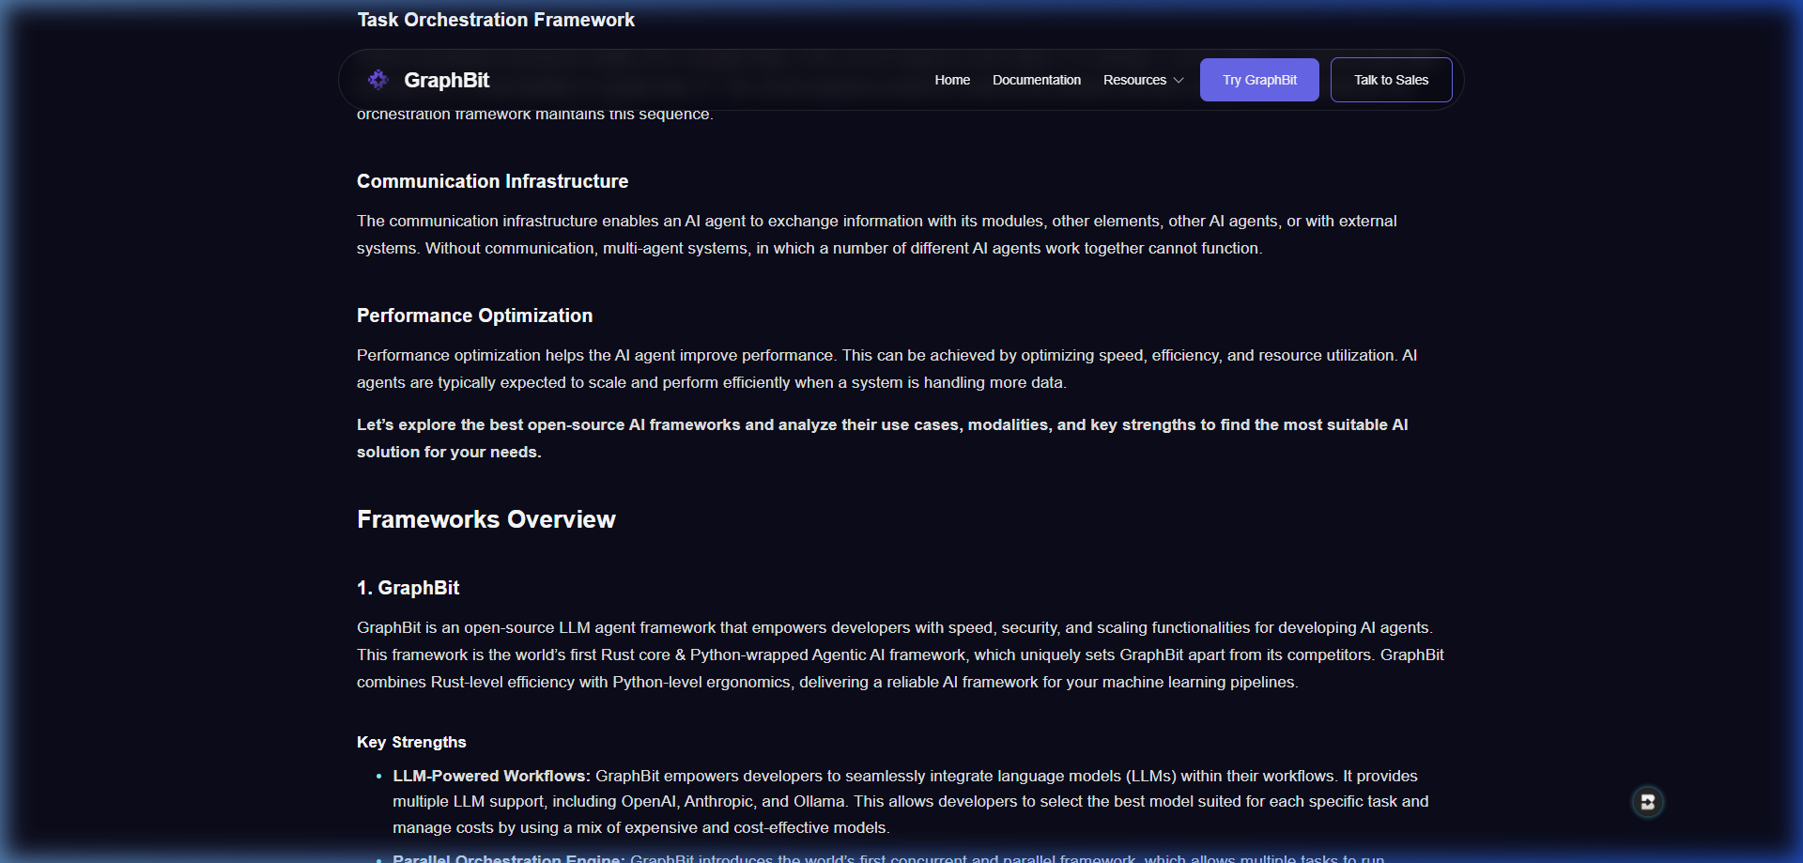1803x863 pixels.
Task: Click the paragraph starting "GraphBit is an open-source LLM"
Action: [x=901, y=655]
